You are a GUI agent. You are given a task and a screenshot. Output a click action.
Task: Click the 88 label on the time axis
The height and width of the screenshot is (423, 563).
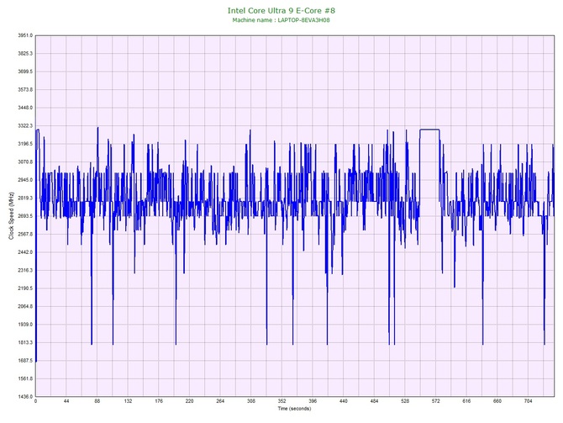point(97,401)
